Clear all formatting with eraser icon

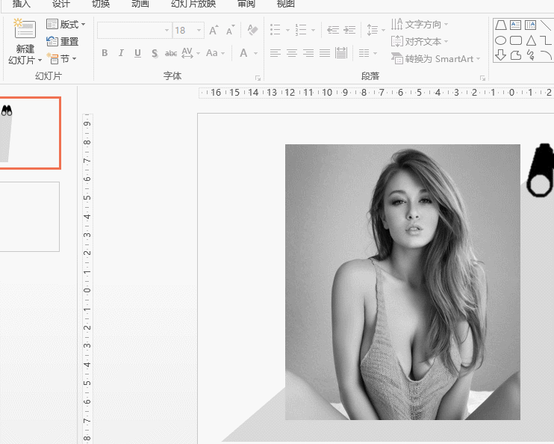point(252,31)
